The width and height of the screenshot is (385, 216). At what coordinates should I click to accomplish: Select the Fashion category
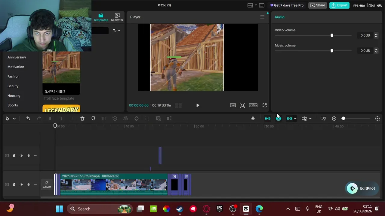click(13, 76)
